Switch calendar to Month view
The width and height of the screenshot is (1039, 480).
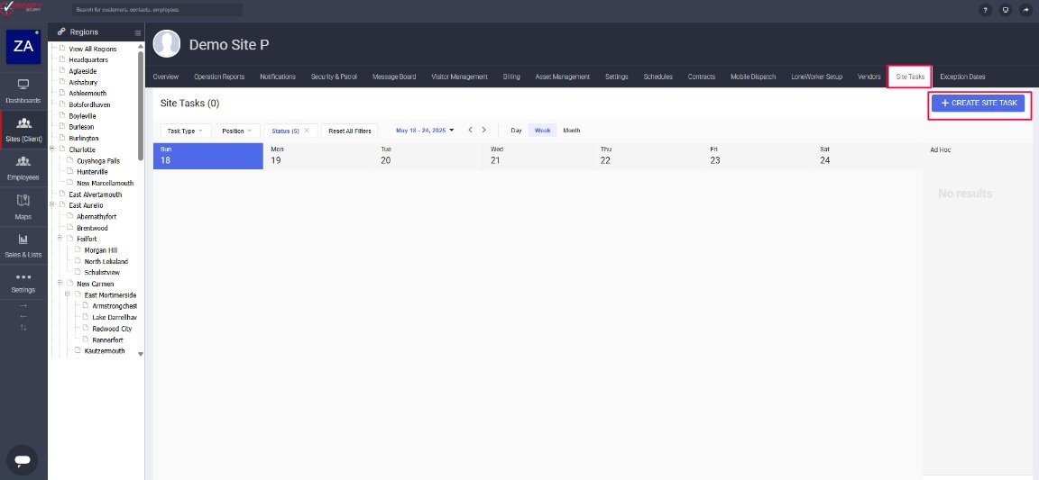[x=572, y=131]
